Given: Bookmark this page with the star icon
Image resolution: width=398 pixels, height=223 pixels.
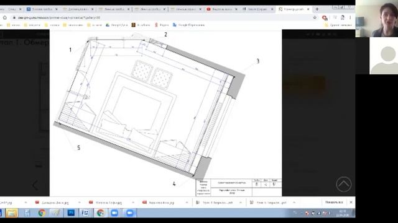Looking at the screenshot, I should [315, 17].
